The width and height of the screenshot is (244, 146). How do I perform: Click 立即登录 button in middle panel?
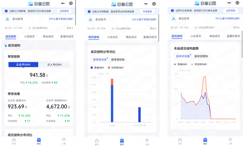coord(147,11)
